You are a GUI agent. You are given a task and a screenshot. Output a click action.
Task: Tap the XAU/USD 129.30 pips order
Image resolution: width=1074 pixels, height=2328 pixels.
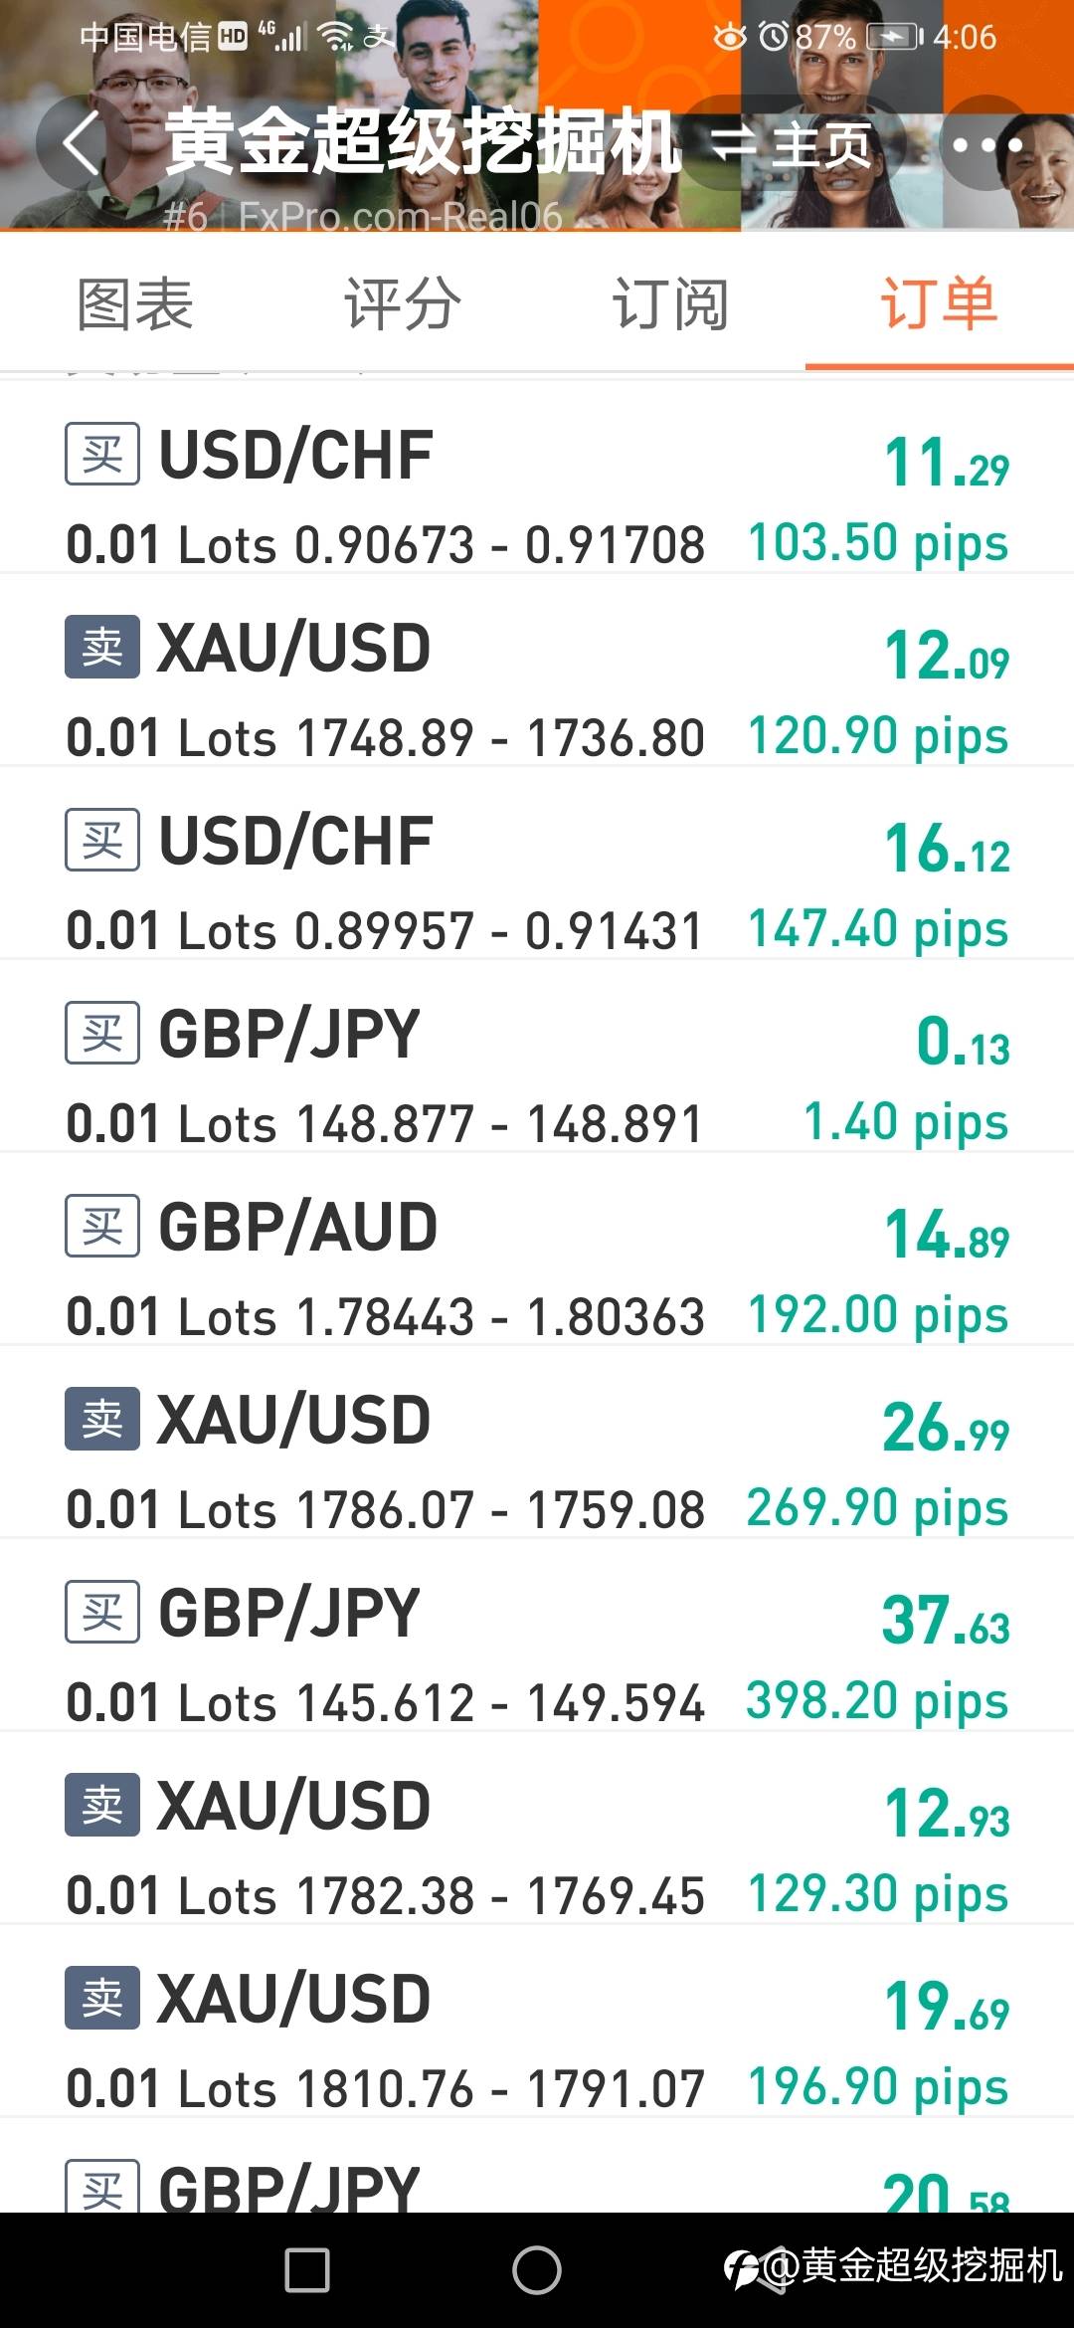click(537, 1848)
